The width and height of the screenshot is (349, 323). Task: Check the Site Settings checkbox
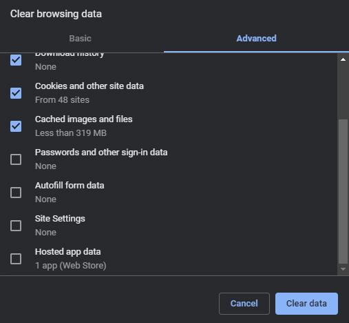[16, 226]
